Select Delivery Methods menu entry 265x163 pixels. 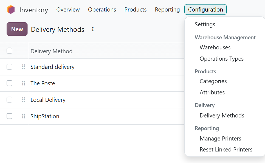tap(222, 116)
